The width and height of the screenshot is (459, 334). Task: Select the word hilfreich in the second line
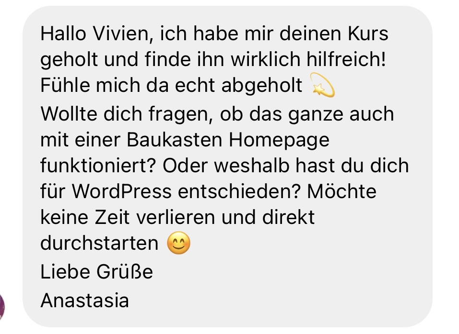(x=346, y=59)
